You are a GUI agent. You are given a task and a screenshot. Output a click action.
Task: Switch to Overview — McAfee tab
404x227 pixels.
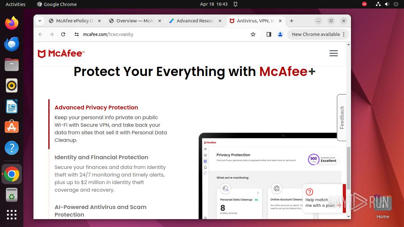point(135,21)
